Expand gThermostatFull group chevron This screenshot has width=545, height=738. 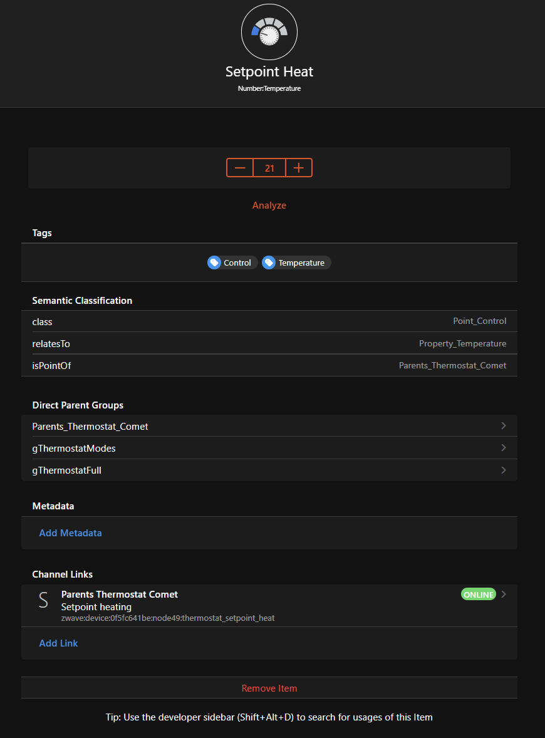pos(504,470)
